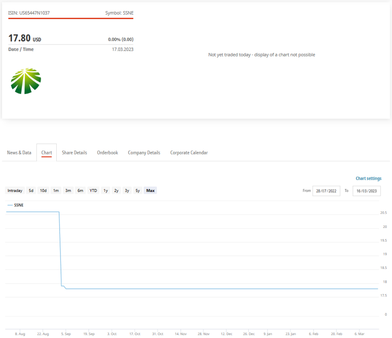392x338 pixels.
Task: Switch chart range to 1y
Action: coord(106,191)
